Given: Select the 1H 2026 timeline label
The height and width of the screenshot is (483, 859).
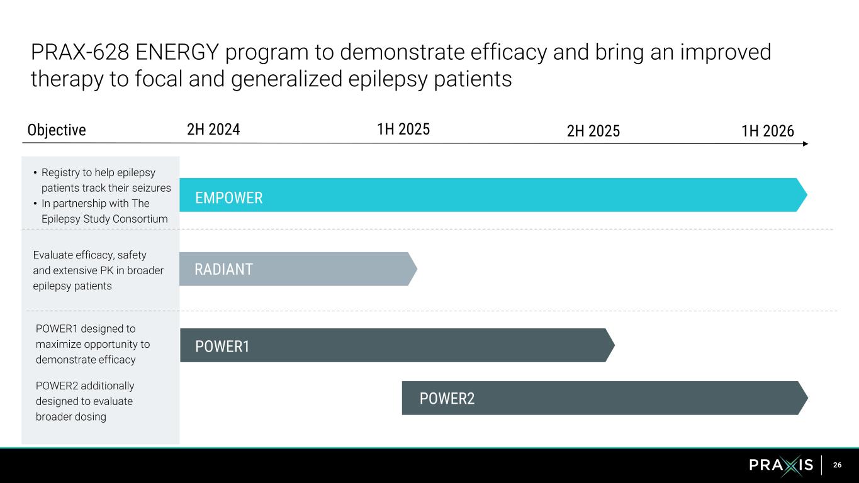Looking at the screenshot, I should click(x=768, y=131).
